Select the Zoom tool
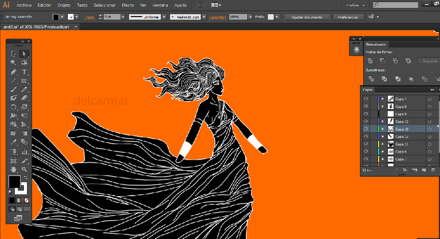This screenshot has height=239, width=440. 25,169
